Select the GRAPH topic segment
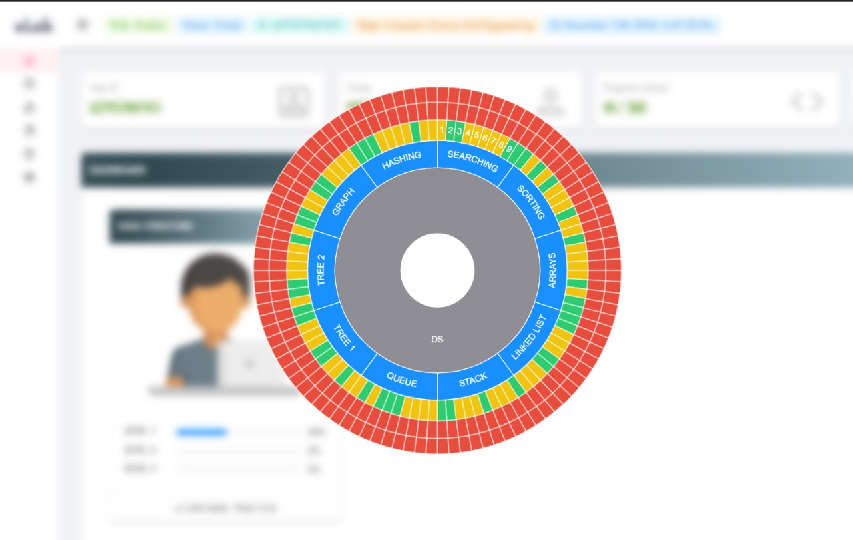 344,202
